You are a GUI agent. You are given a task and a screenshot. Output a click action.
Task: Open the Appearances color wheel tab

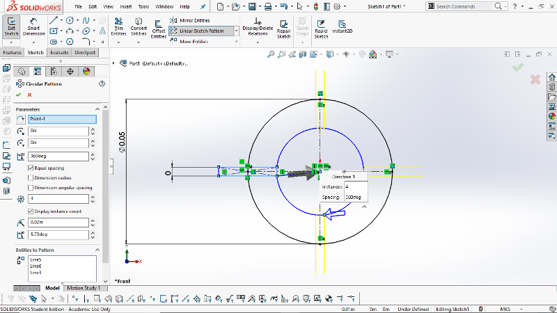tap(86, 71)
